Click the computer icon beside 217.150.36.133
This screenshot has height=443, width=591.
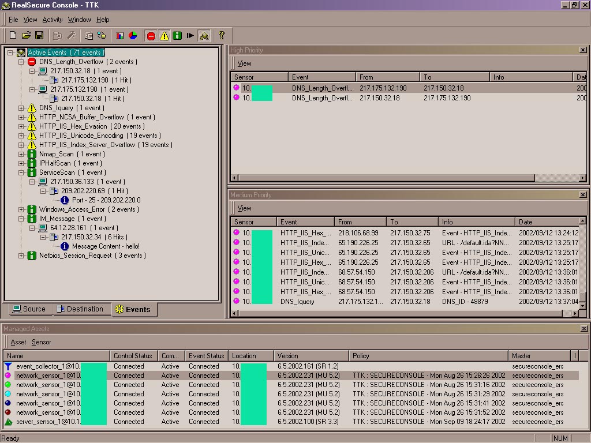tap(43, 182)
